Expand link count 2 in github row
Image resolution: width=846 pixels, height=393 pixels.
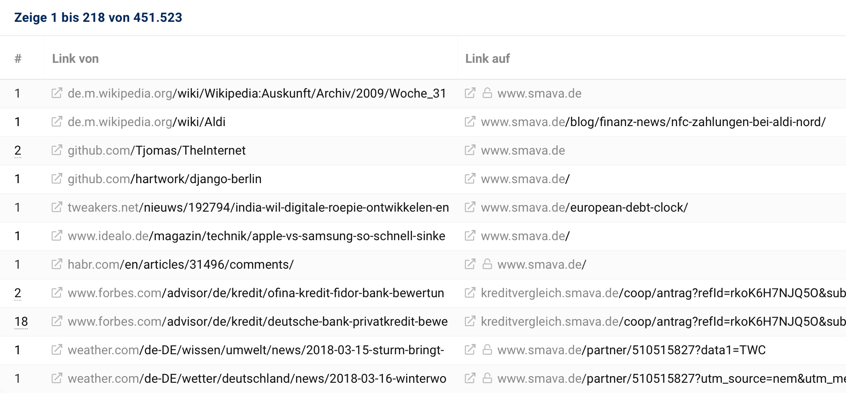18,151
